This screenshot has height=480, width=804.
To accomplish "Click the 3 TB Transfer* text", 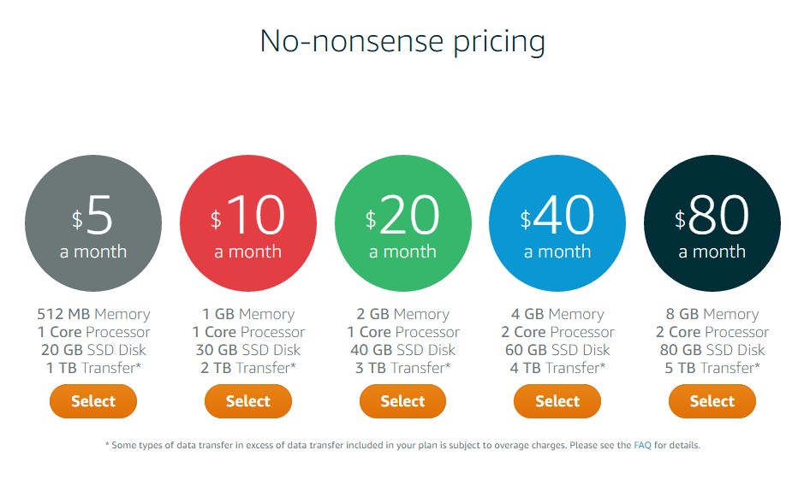I will [402, 368].
